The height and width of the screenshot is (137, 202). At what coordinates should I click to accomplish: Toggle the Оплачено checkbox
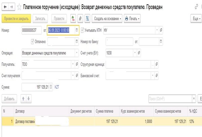[33, 42]
